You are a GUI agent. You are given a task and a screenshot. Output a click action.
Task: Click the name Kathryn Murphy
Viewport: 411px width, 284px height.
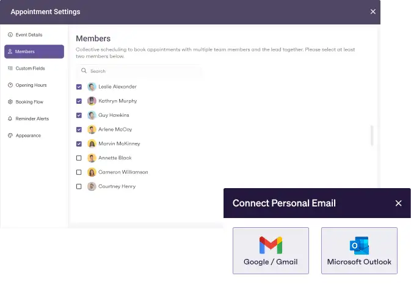point(118,101)
